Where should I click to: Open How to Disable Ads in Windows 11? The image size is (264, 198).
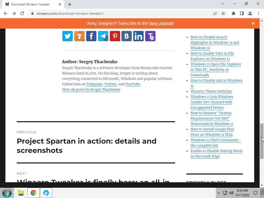pos(217,83)
